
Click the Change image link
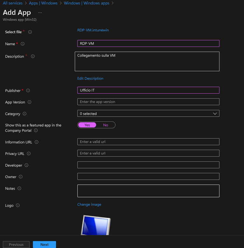(89, 205)
